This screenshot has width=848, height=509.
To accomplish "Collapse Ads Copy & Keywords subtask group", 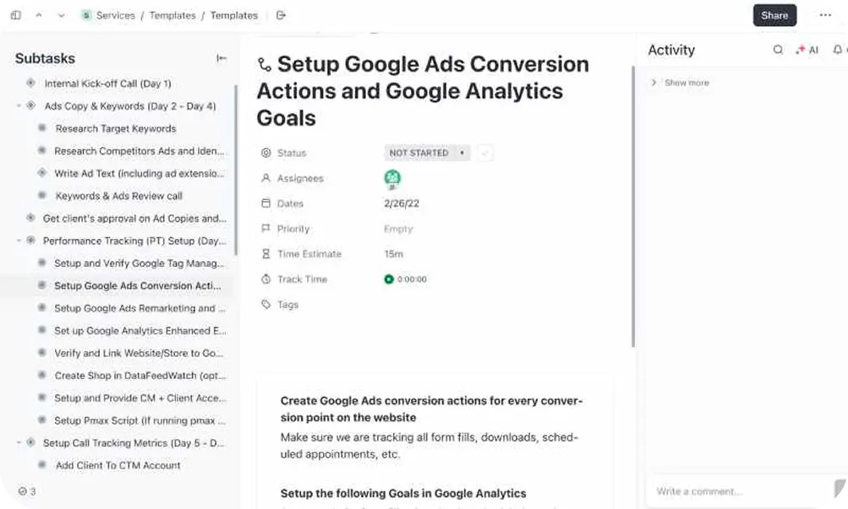I will click(x=19, y=106).
